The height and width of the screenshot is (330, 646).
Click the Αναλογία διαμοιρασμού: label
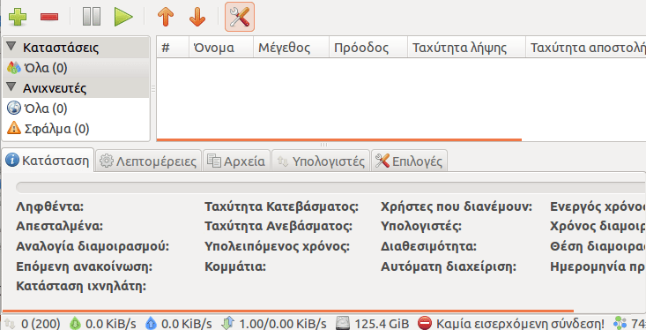[x=93, y=246]
